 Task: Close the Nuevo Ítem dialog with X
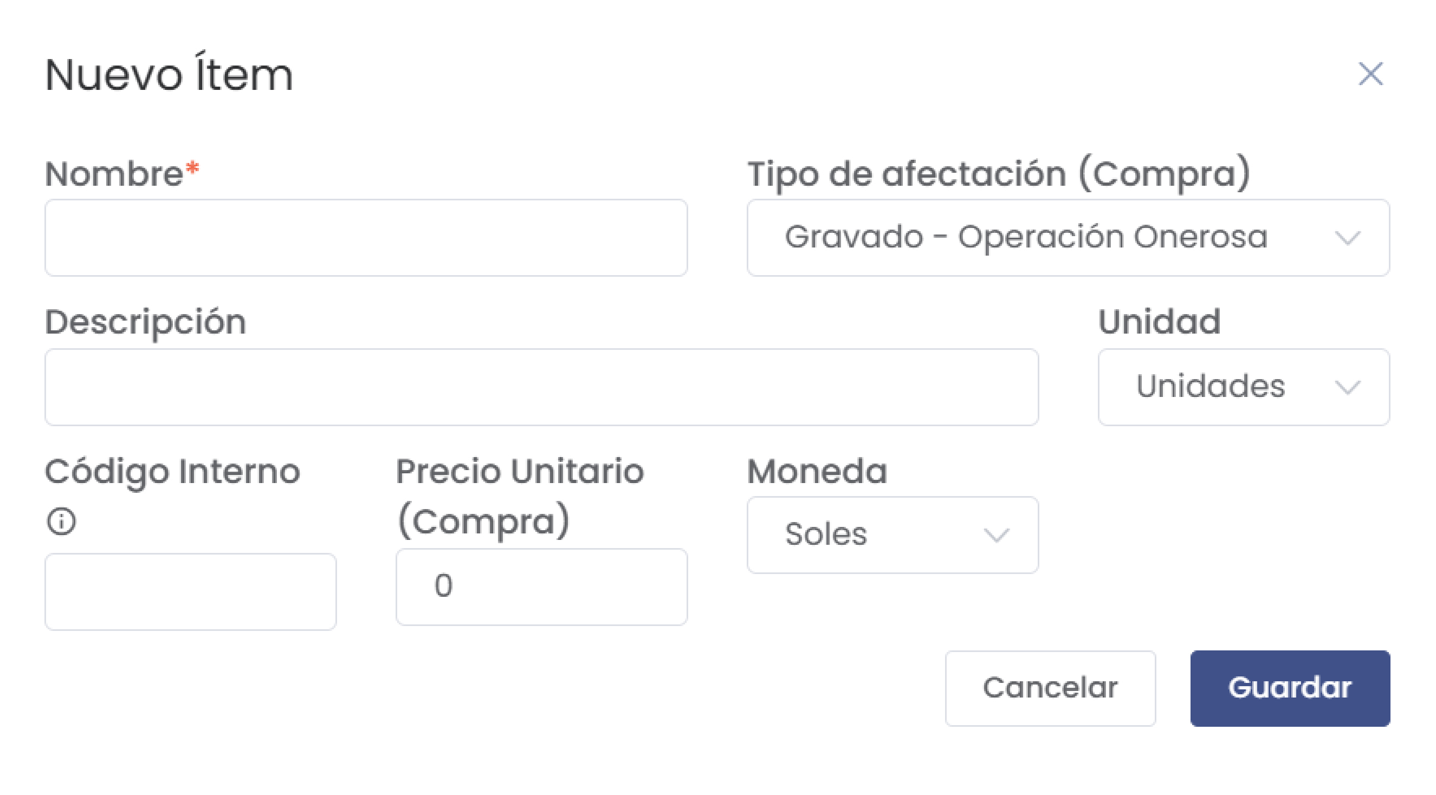[x=1370, y=74]
